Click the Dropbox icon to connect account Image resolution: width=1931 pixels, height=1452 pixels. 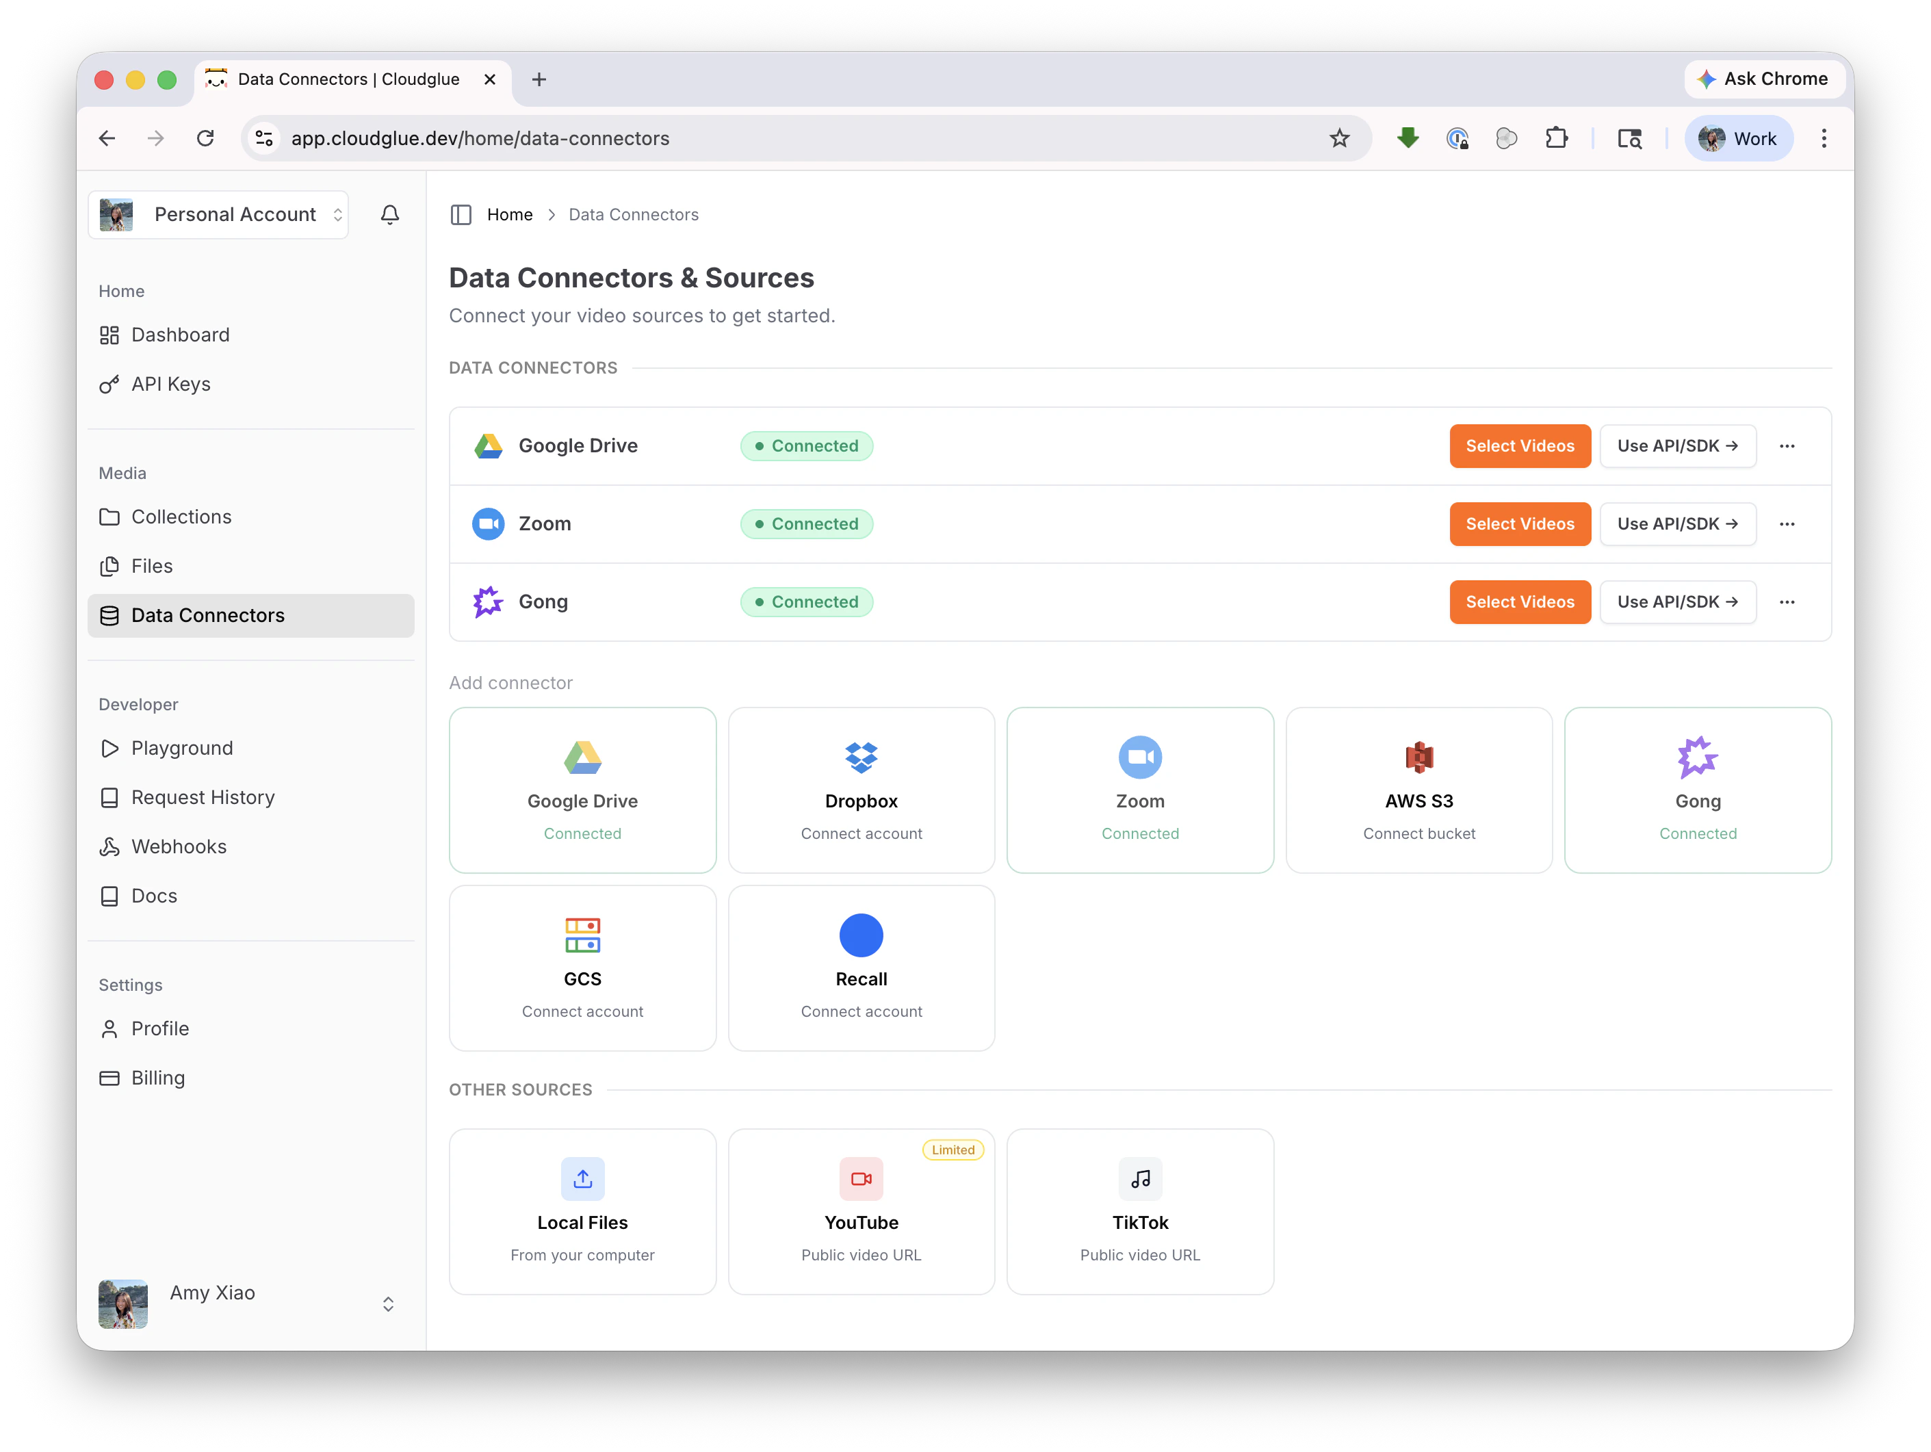click(861, 757)
